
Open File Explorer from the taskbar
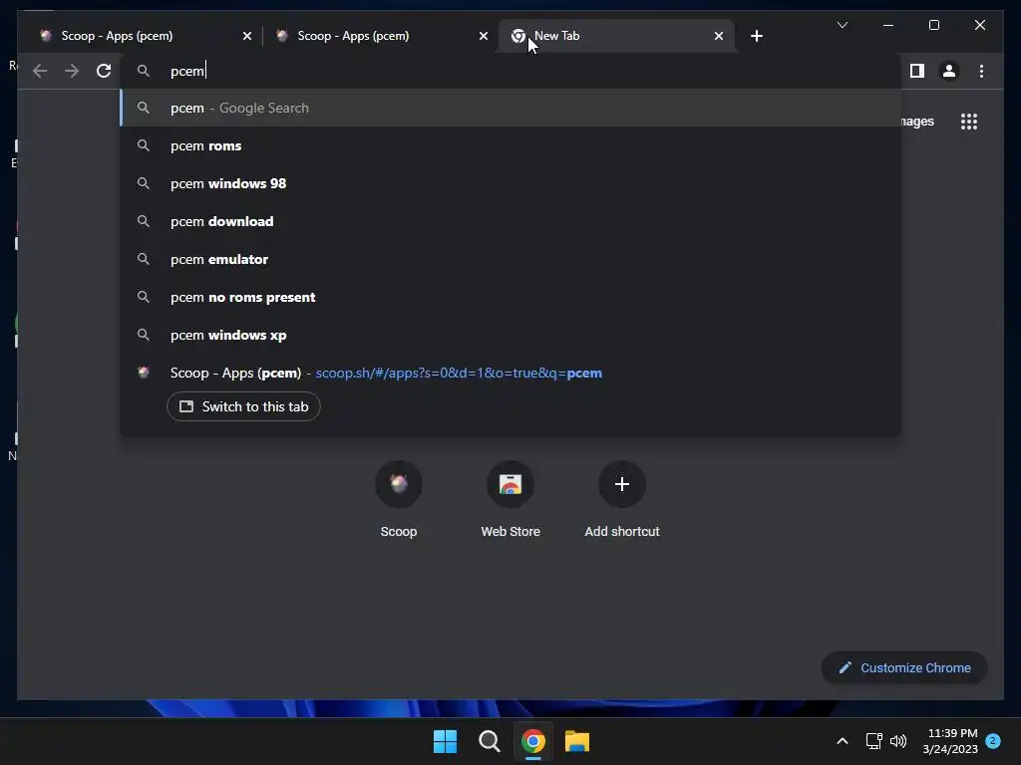[577, 741]
